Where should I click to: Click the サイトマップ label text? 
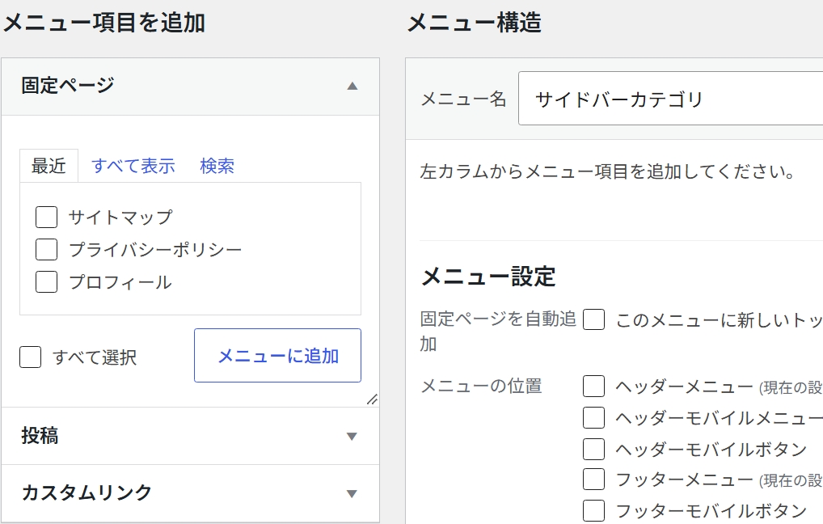pyautogui.click(x=120, y=217)
